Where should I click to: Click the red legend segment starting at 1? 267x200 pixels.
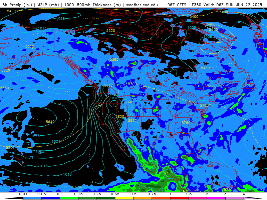click(180, 198)
